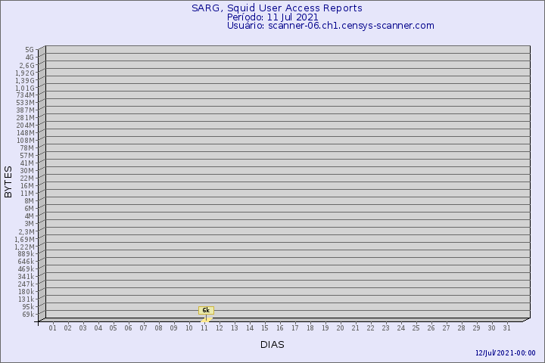Click the '281M' y-axis label
Screen dimensions: 545x363
pos(26,118)
